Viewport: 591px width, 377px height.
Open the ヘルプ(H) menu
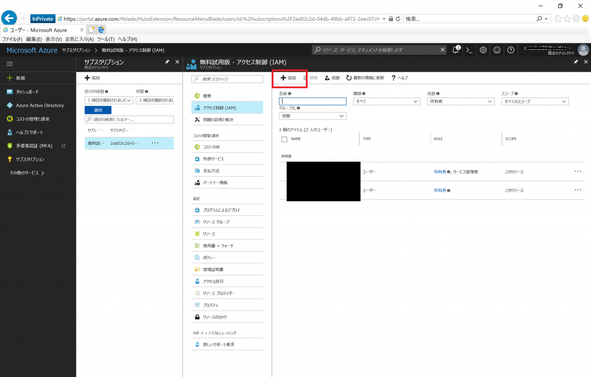(128, 39)
